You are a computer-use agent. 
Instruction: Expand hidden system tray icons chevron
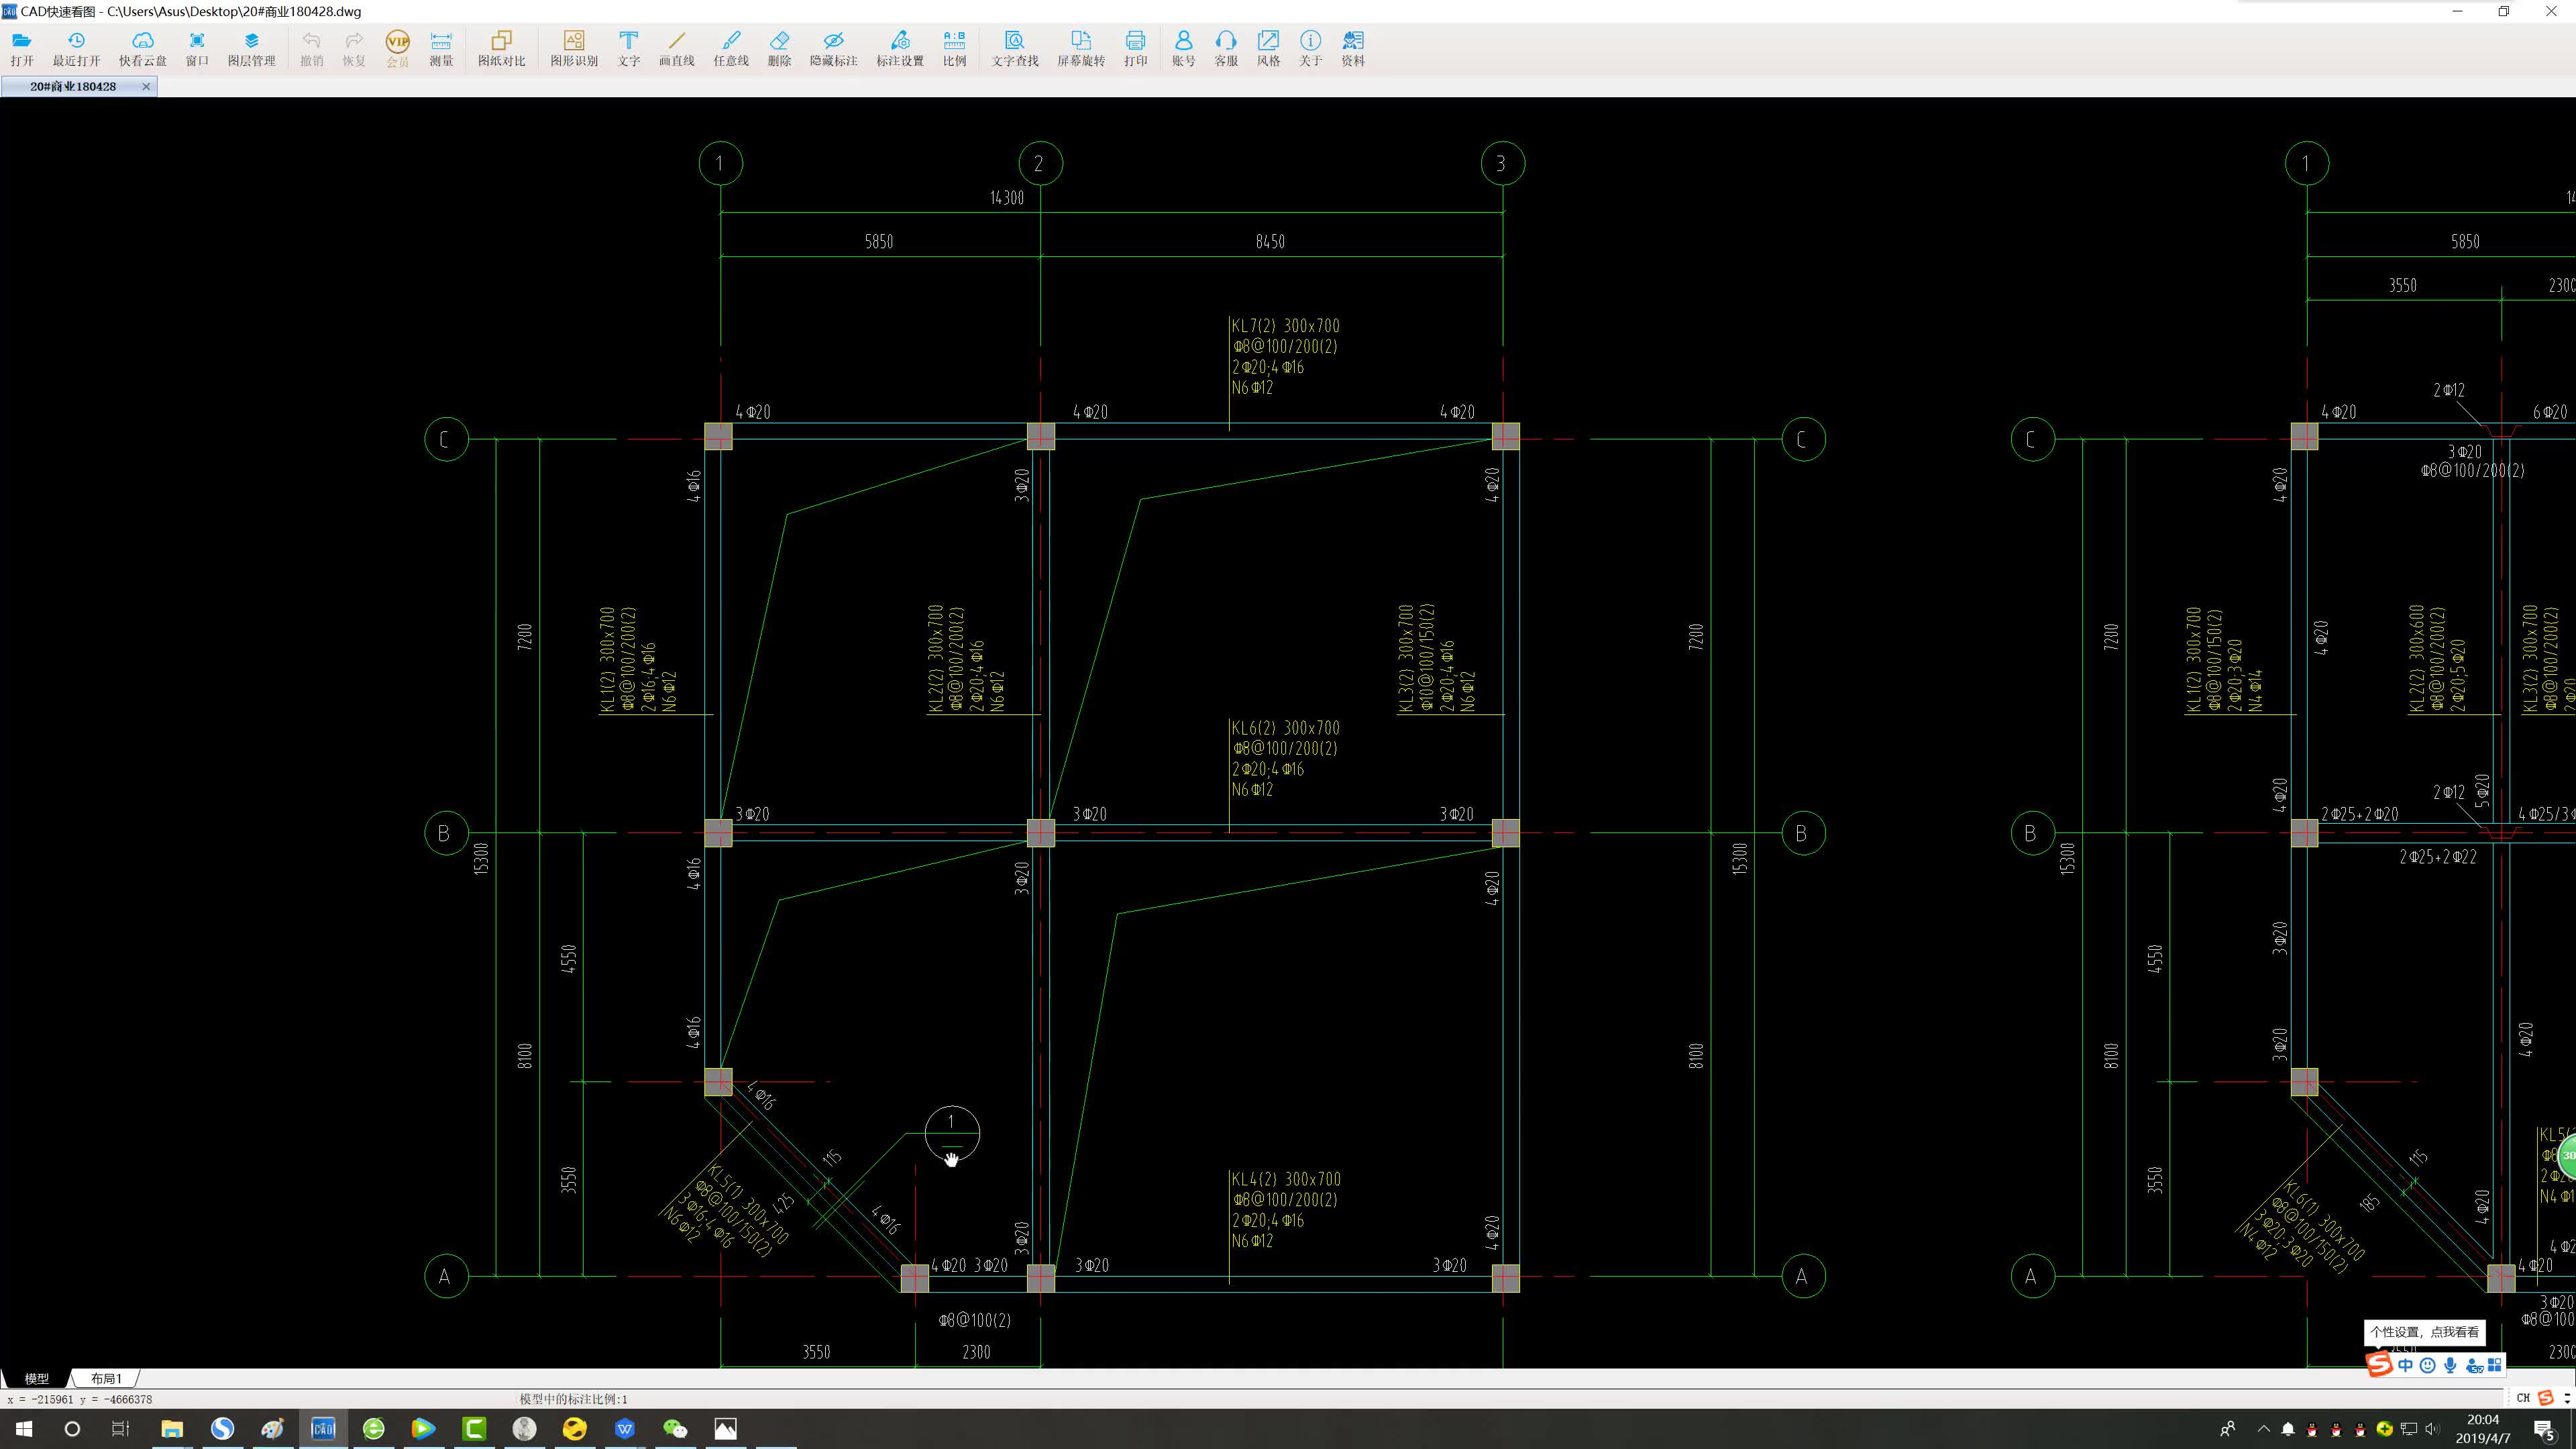pos(2263,1429)
